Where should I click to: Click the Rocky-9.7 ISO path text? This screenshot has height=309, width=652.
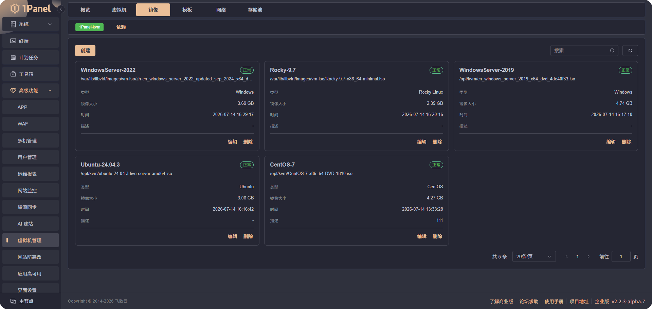pos(327,79)
